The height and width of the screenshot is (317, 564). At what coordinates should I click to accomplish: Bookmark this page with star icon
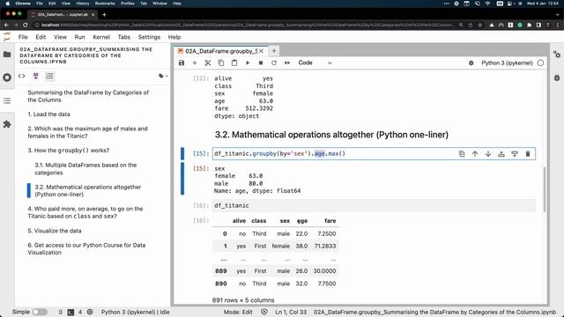point(479,26)
